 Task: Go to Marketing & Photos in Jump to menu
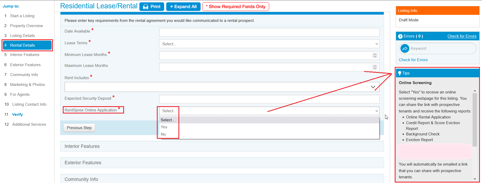point(27,85)
